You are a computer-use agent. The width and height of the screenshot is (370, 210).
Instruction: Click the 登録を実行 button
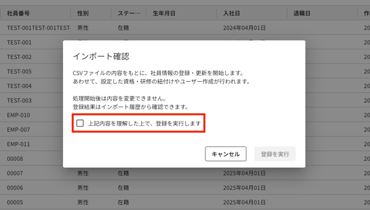(275, 154)
